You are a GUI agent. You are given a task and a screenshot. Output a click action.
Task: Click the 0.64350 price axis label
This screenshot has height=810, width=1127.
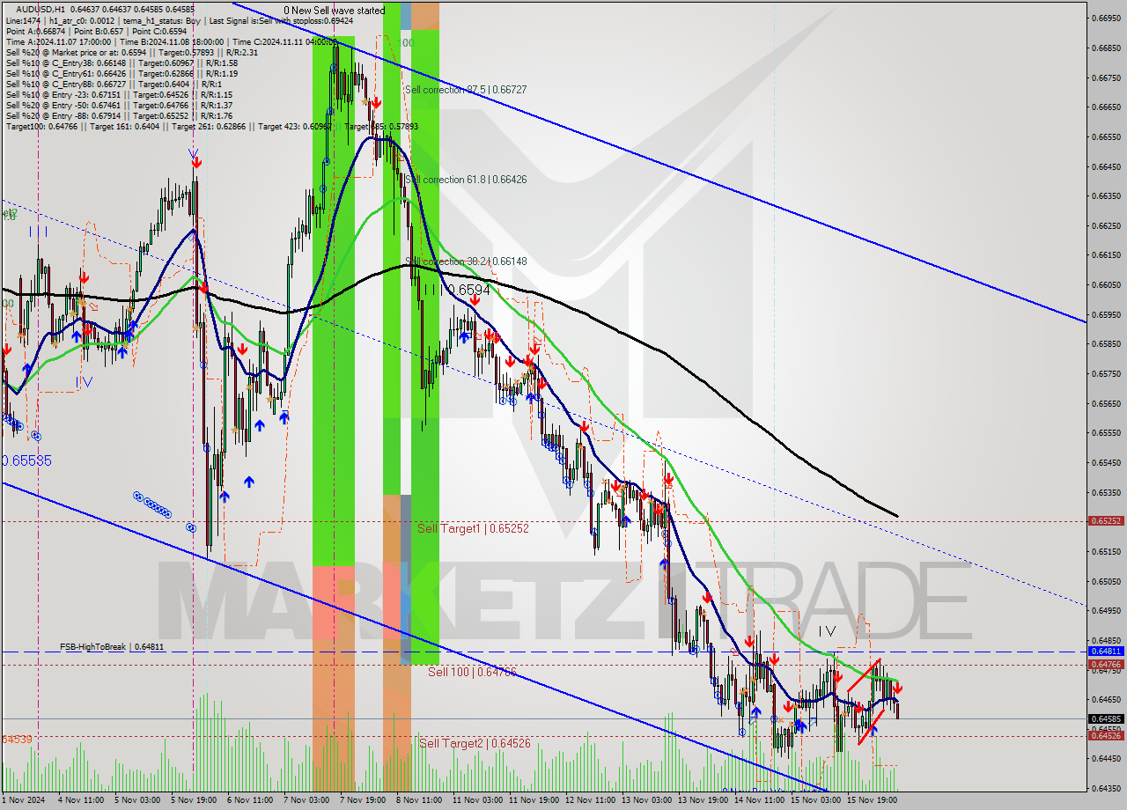(1107, 789)
